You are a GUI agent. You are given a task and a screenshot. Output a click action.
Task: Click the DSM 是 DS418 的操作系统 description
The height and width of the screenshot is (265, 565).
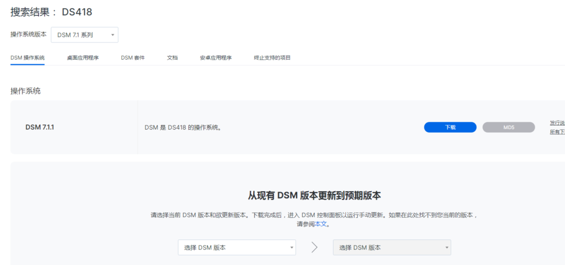[x=183, y=128]
